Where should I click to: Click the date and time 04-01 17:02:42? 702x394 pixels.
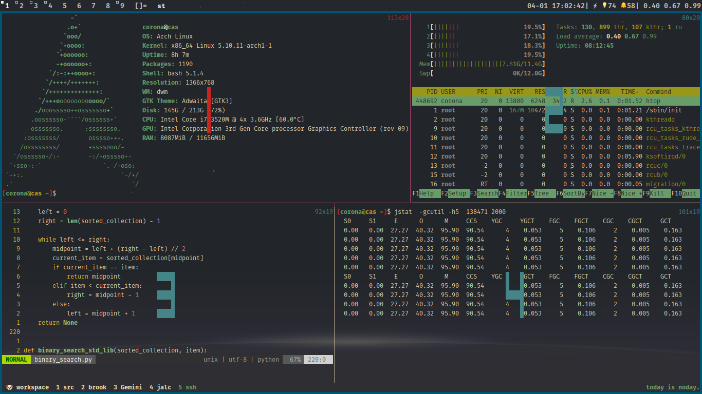pos(556,6)
